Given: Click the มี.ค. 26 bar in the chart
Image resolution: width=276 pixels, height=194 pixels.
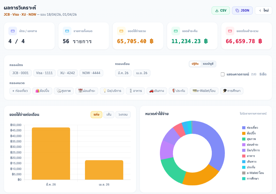Looking at the screenshot, I should pos(51,154).
